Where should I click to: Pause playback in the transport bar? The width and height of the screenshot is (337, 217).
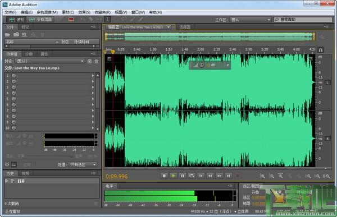[x=183, y=176]
